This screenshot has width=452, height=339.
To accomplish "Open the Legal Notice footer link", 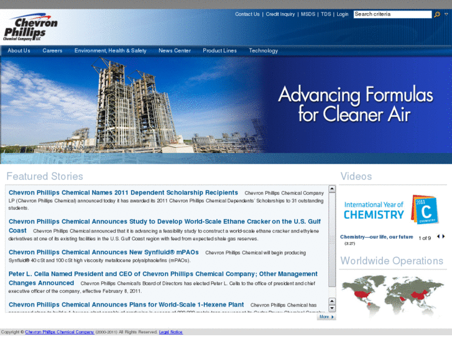I will 170,332.
